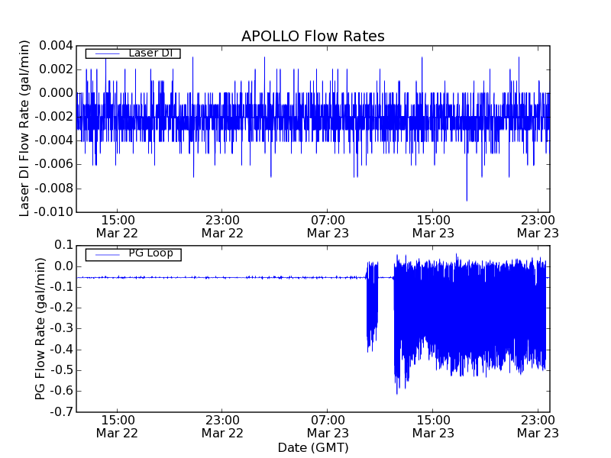Click "23:00 Mar 22" under the PG Loop plot

[x=222, y=427]
